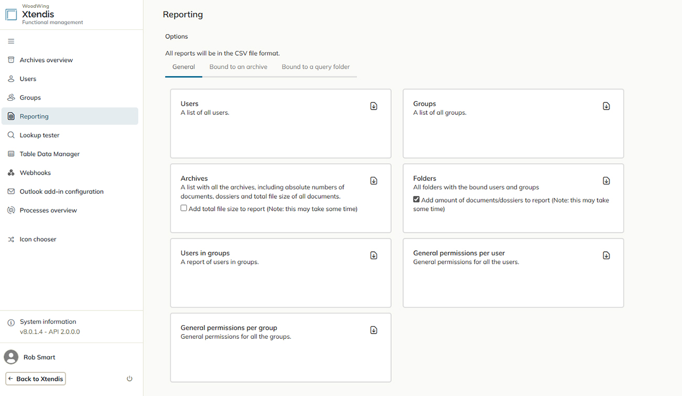
Task: Open Lookup tester in sidebar
Action: [70, 135]
